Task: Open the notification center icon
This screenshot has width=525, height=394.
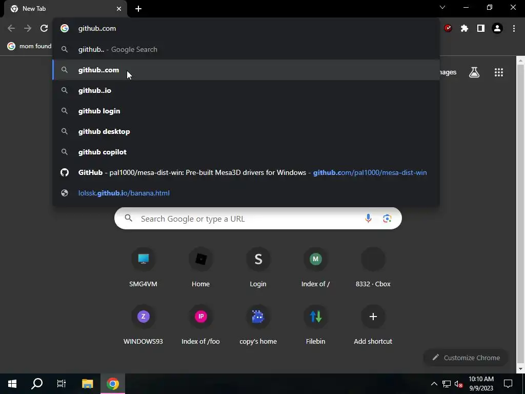Action: [508, 384]
